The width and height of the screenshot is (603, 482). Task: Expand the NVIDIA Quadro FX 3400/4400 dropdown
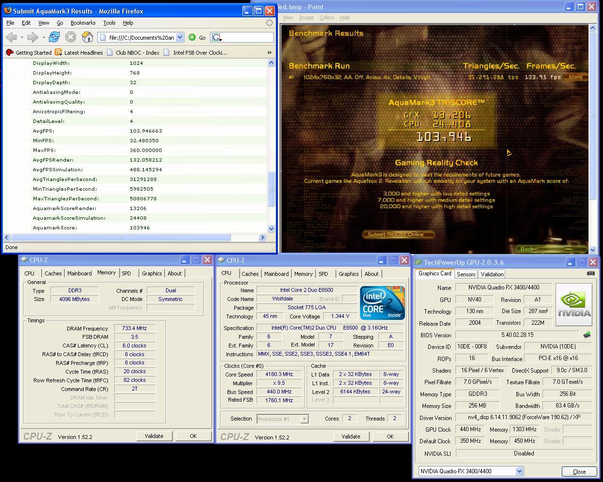coord(519,471)
